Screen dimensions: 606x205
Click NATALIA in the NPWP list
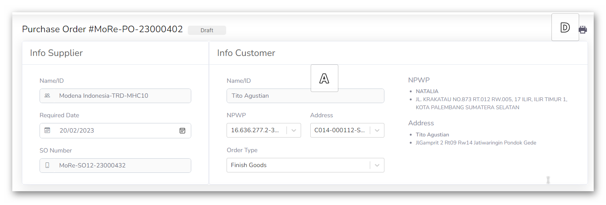point(427,91)
